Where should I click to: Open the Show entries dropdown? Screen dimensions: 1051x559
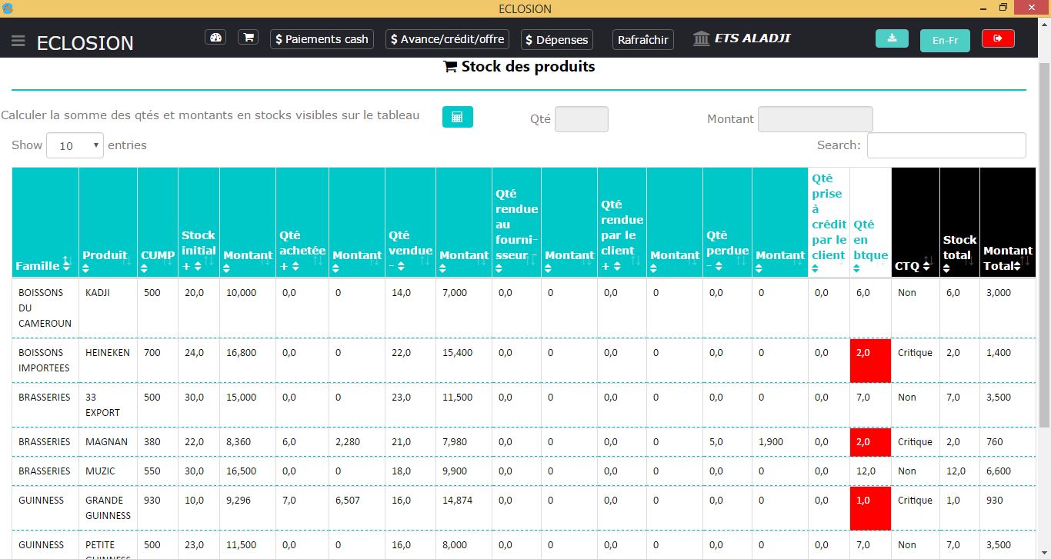[x=75, y=145]
